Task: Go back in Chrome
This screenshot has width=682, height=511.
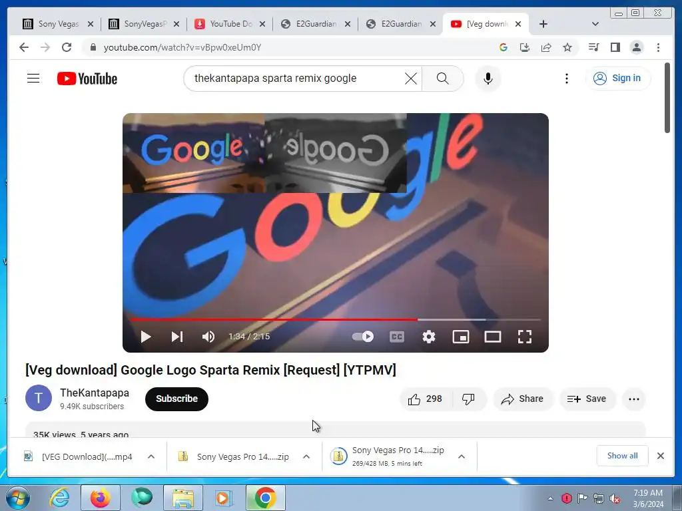Action: (24, 47)
